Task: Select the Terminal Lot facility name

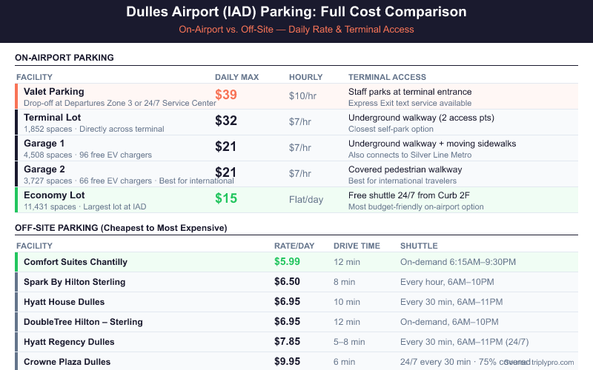Action: pyautogui.click(x=52, y=118)
